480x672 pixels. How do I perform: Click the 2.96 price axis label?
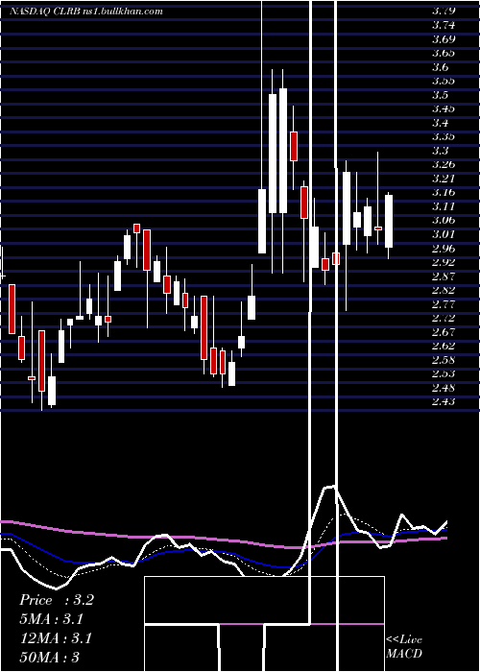pyautogui.click(x=444, y=248)
